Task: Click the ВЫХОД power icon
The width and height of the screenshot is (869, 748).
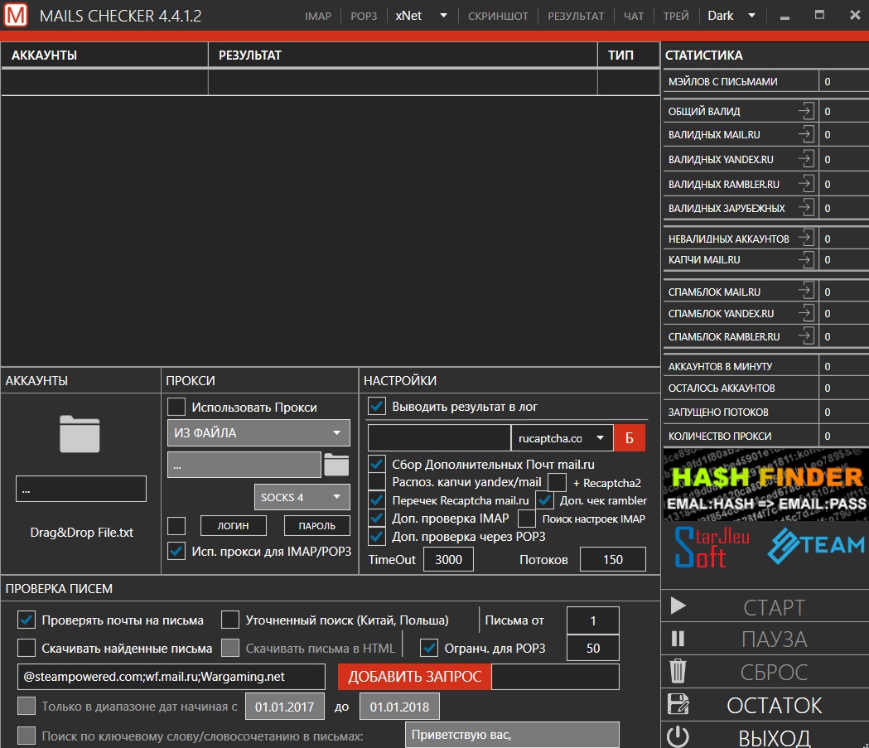Action: 678,736
